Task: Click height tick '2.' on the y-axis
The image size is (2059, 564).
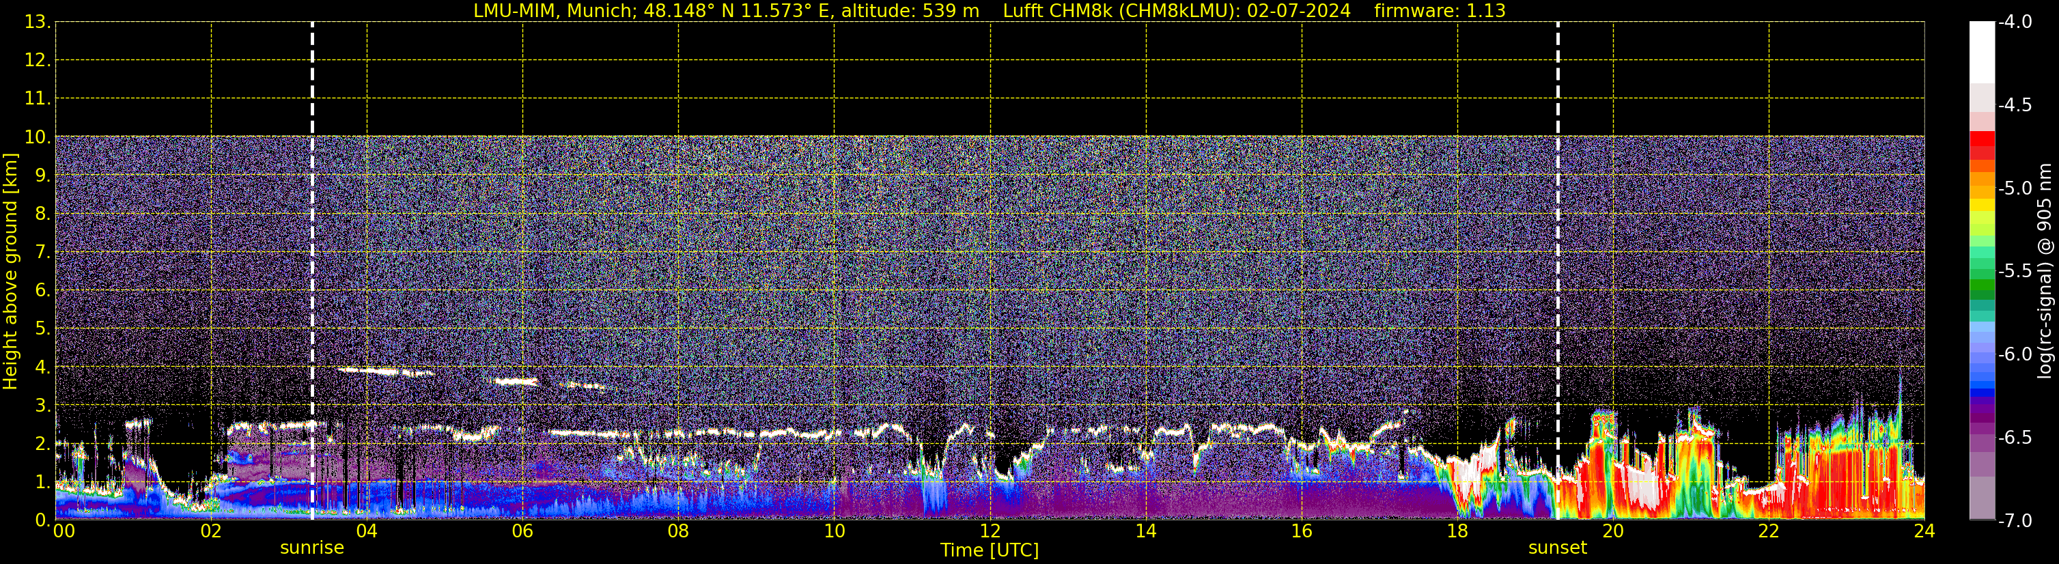Action: [42, 445]
